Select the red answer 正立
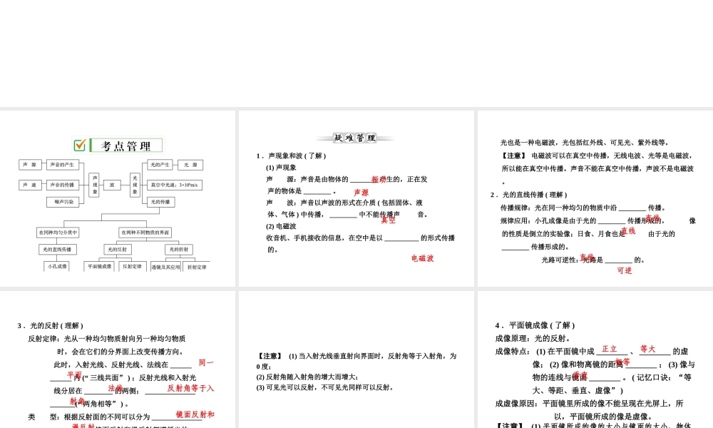This screenshot has width=713, height=428. click(x=610, y=349)
